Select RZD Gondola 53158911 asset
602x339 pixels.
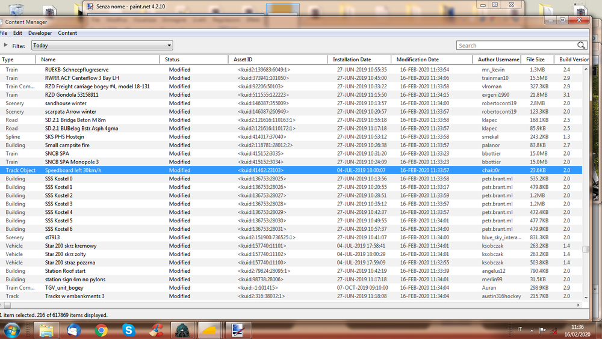click(x=291, y=95)
